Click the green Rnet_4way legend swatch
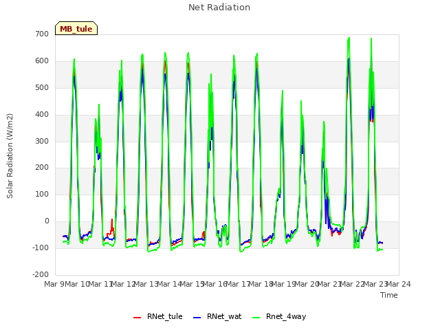 256,318
